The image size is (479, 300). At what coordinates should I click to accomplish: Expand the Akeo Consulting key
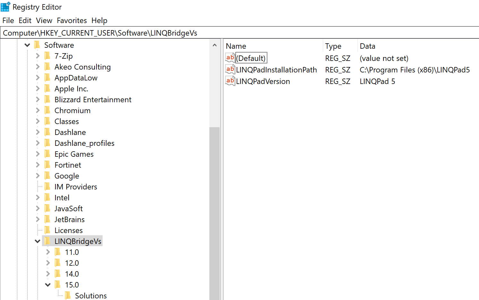[x=38, y=67]
